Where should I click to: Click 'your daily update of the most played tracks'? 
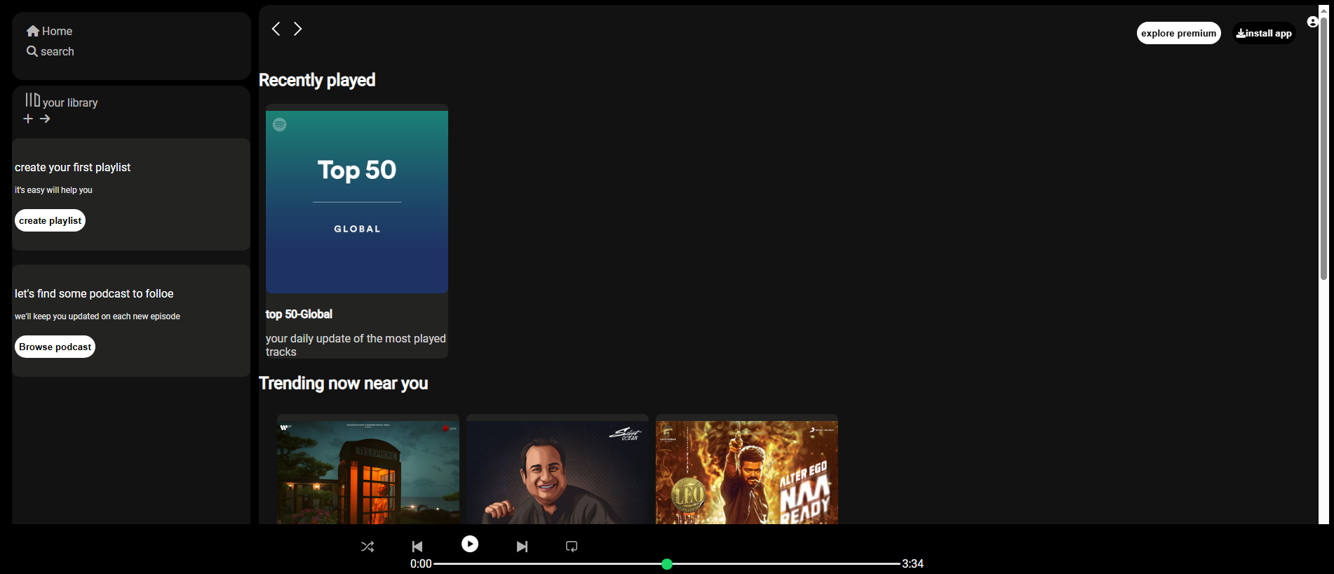click(356, 345)
